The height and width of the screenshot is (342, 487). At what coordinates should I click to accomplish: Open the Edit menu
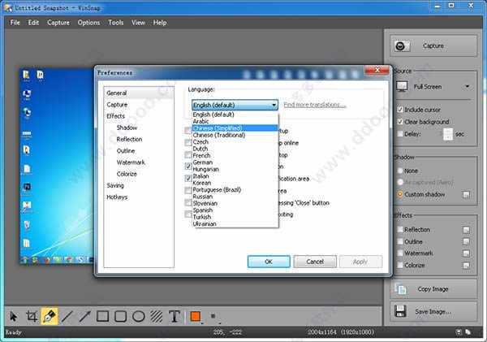33,23
